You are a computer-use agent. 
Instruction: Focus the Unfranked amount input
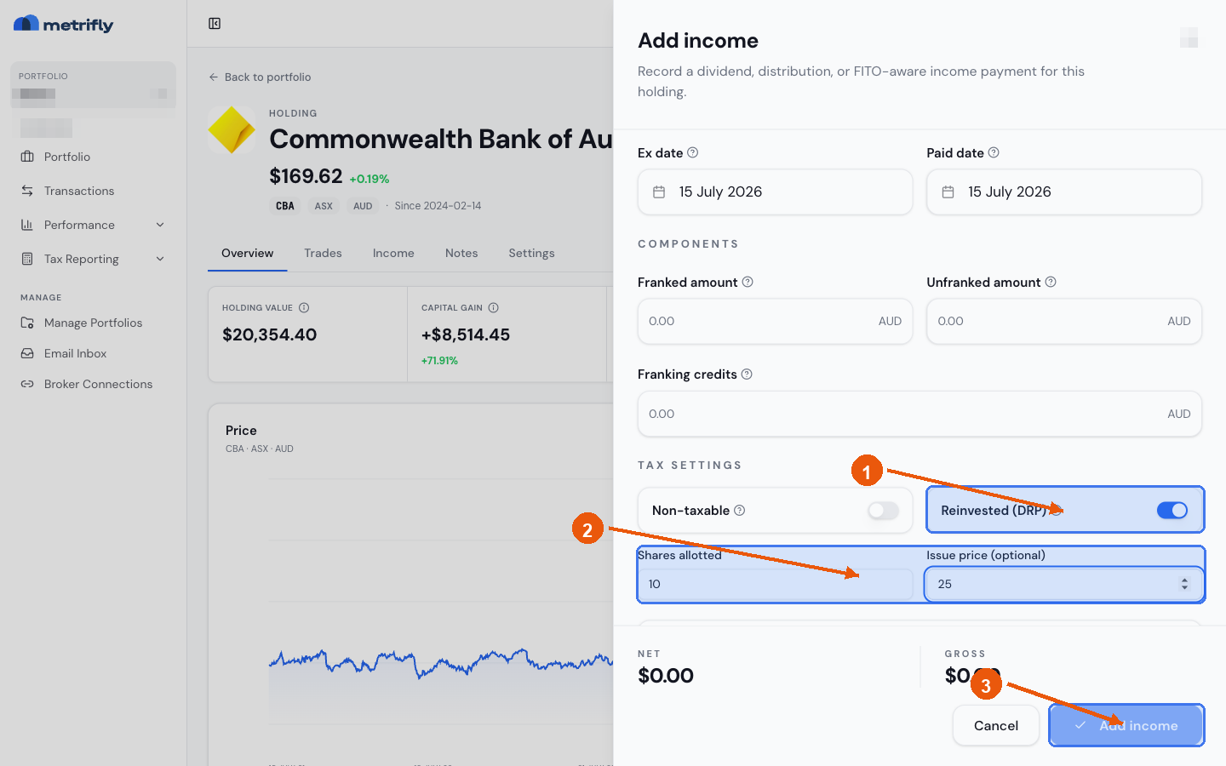[x=1064, y=321]
